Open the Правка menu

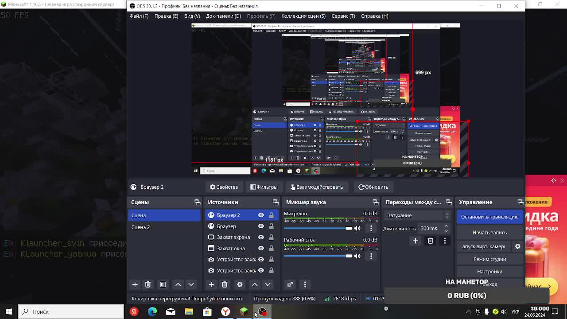pos(166,16)
